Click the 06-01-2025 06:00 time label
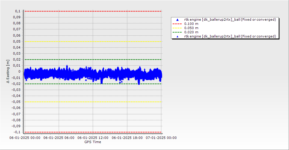This screenshot has width=289, height=150. 59,138
